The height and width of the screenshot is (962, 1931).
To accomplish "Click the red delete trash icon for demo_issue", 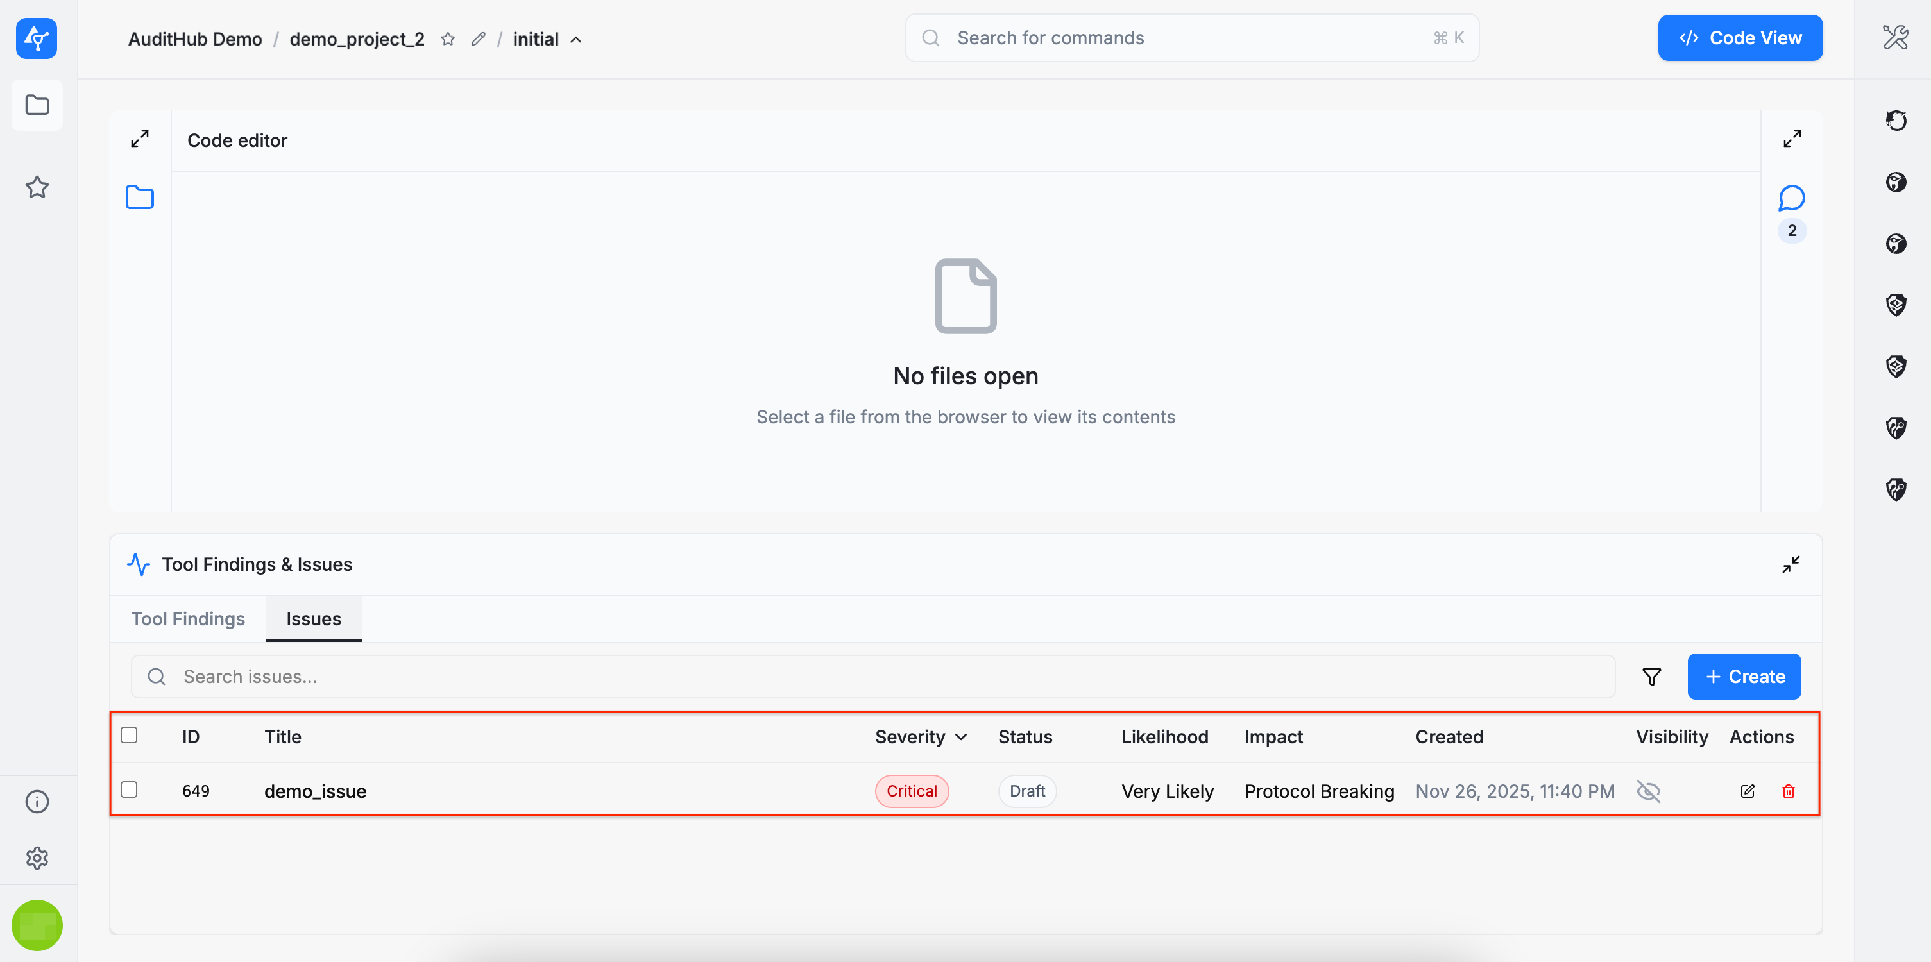I will pyautogui.click(x=1788, y=791).
